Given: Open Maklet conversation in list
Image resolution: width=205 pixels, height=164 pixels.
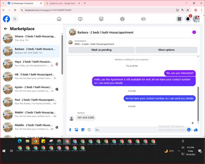Looking at the screenshot, I should pos(31,114).
